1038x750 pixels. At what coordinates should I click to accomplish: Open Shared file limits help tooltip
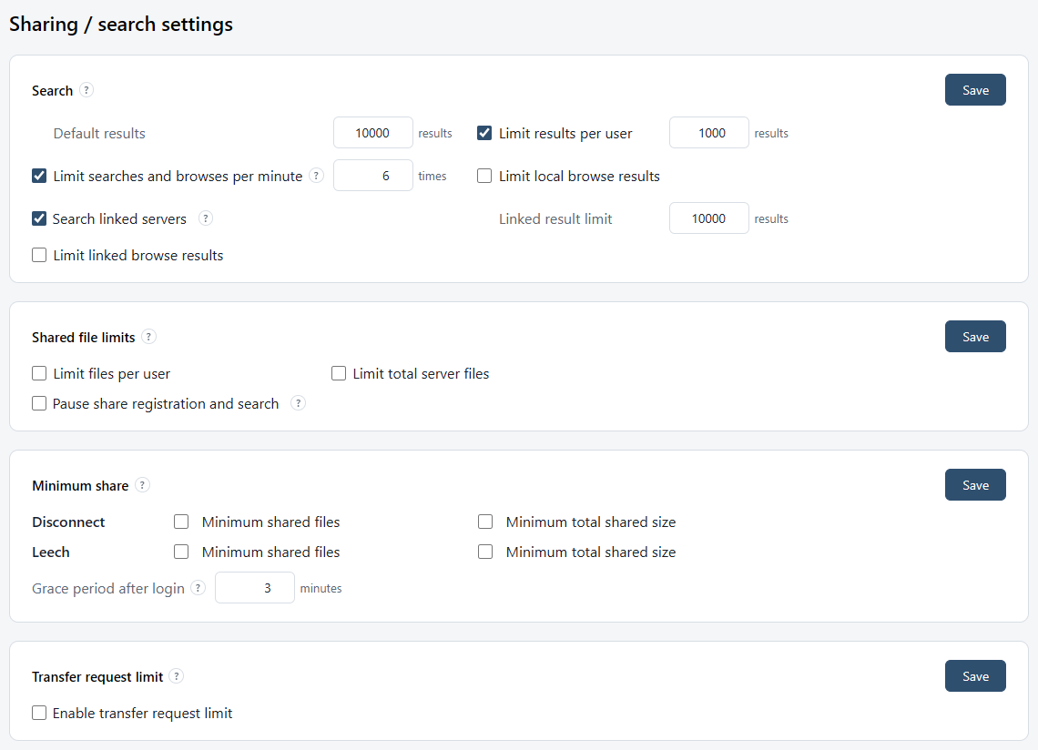149,337
